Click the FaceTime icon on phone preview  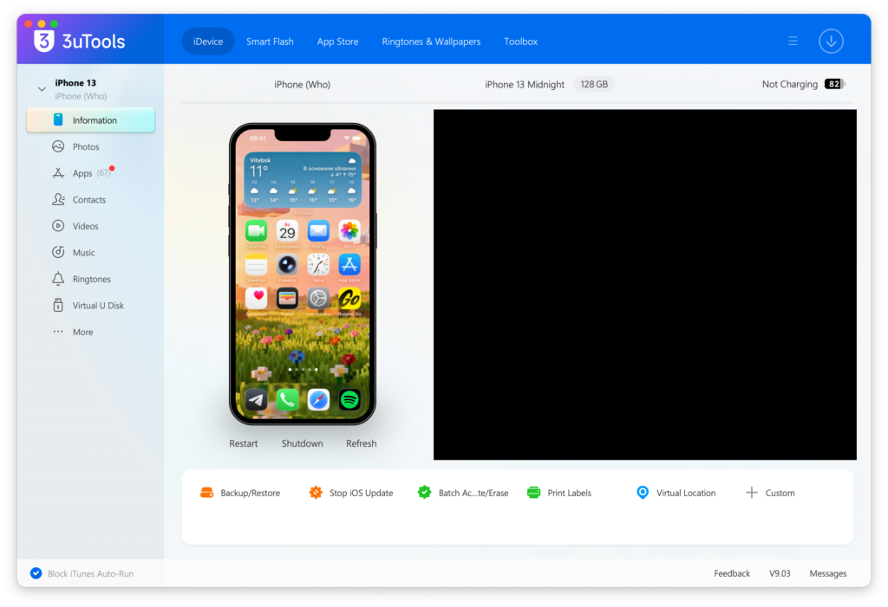(x=256, y=231)
